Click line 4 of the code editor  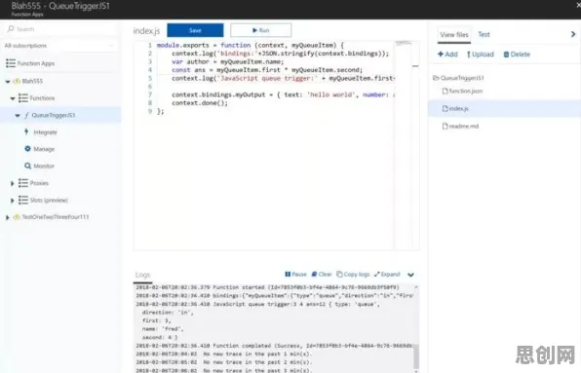click(267, 70)
